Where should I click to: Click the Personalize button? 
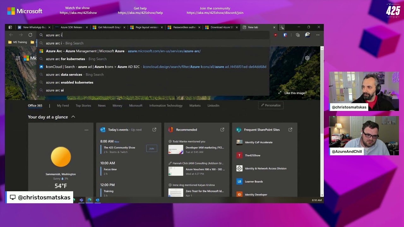coord(271,105)
